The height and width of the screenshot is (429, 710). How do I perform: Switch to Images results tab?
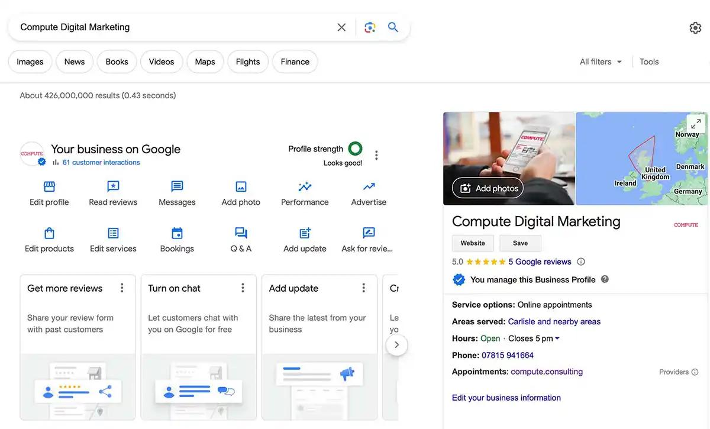(30, 62)
